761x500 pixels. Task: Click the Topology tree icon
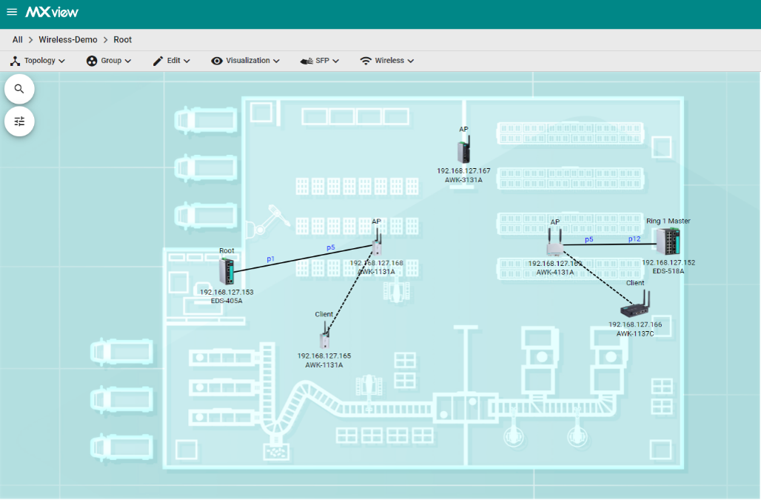15,61
